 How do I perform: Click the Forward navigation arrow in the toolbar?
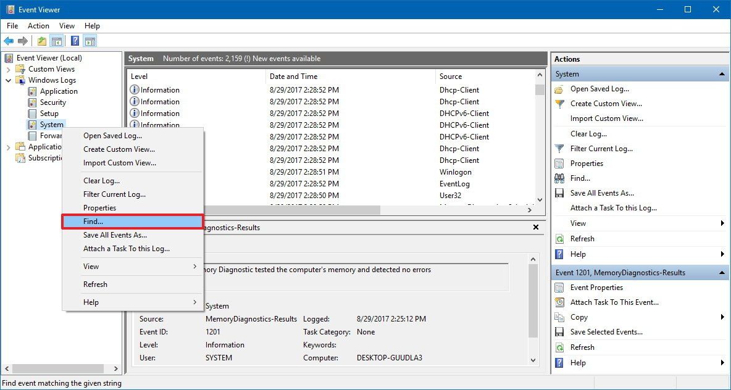pyautogui.click(x=23, y=41)
